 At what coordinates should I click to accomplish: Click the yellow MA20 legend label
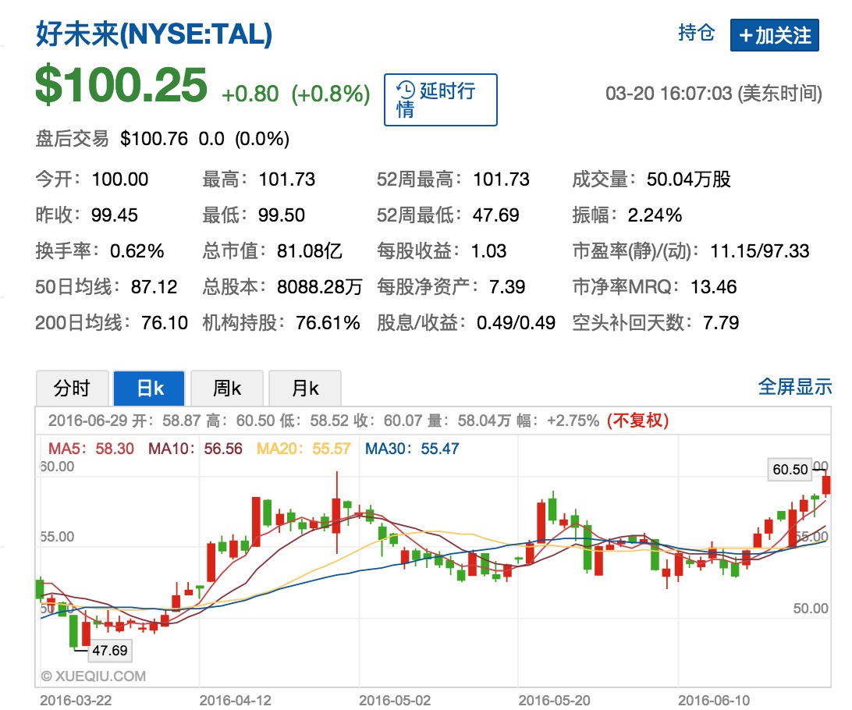[x=304, y=449]
